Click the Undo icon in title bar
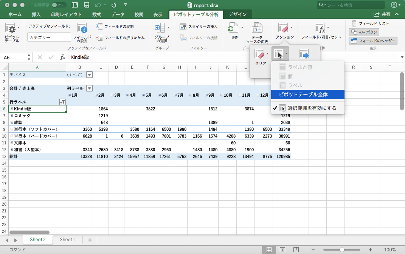This screenshot has height=254, width=405. tap(98, 5)
